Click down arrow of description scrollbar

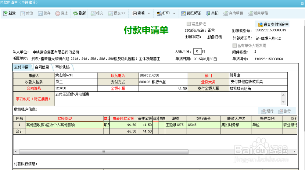click(x=283, y=102)
